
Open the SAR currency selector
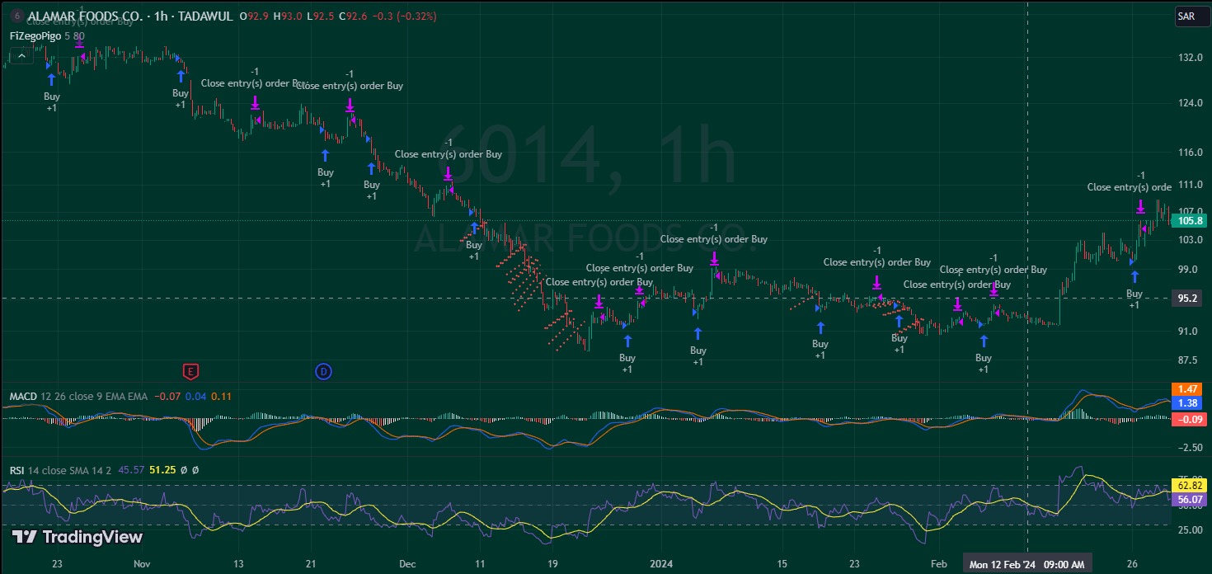tap(1186, 16)
